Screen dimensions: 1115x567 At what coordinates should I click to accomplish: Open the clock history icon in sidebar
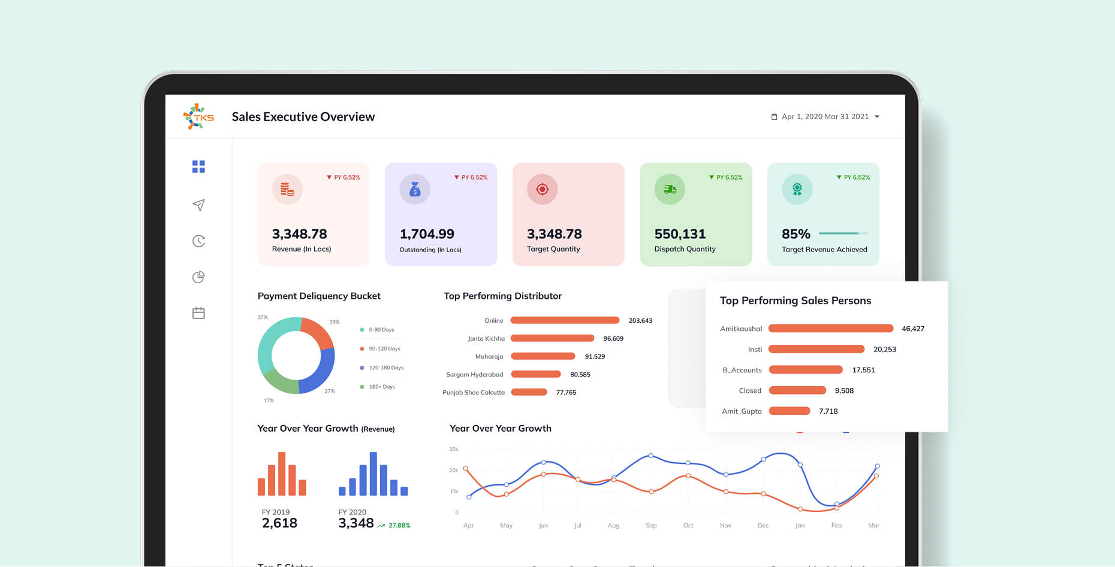click(x=198, y=241)
